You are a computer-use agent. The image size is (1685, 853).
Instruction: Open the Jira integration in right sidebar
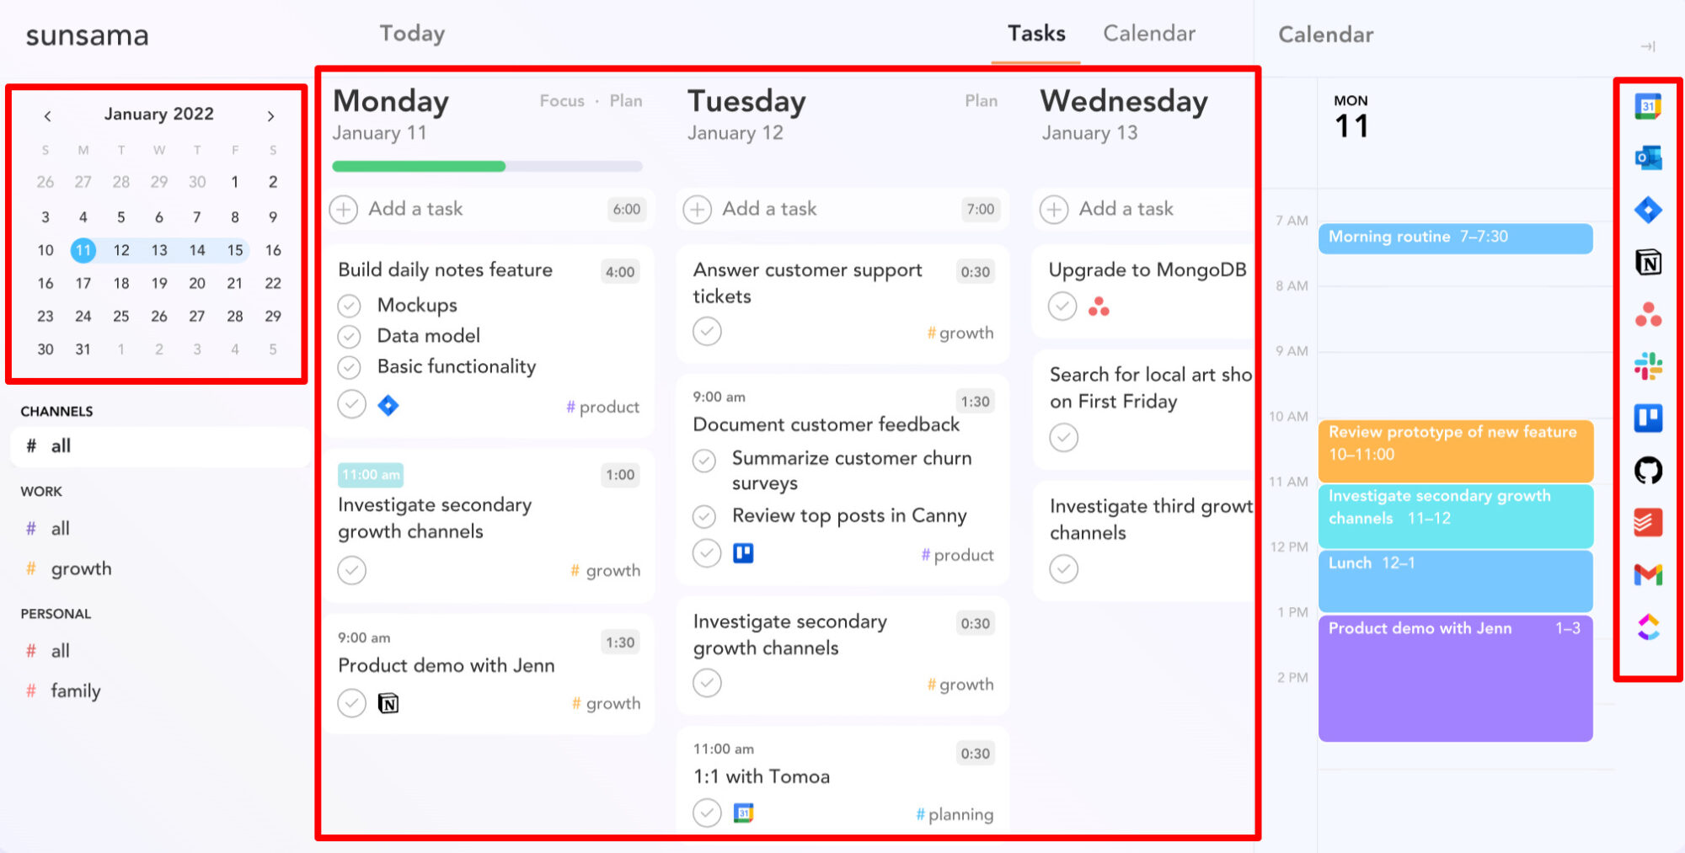(x=1650, y=210)
